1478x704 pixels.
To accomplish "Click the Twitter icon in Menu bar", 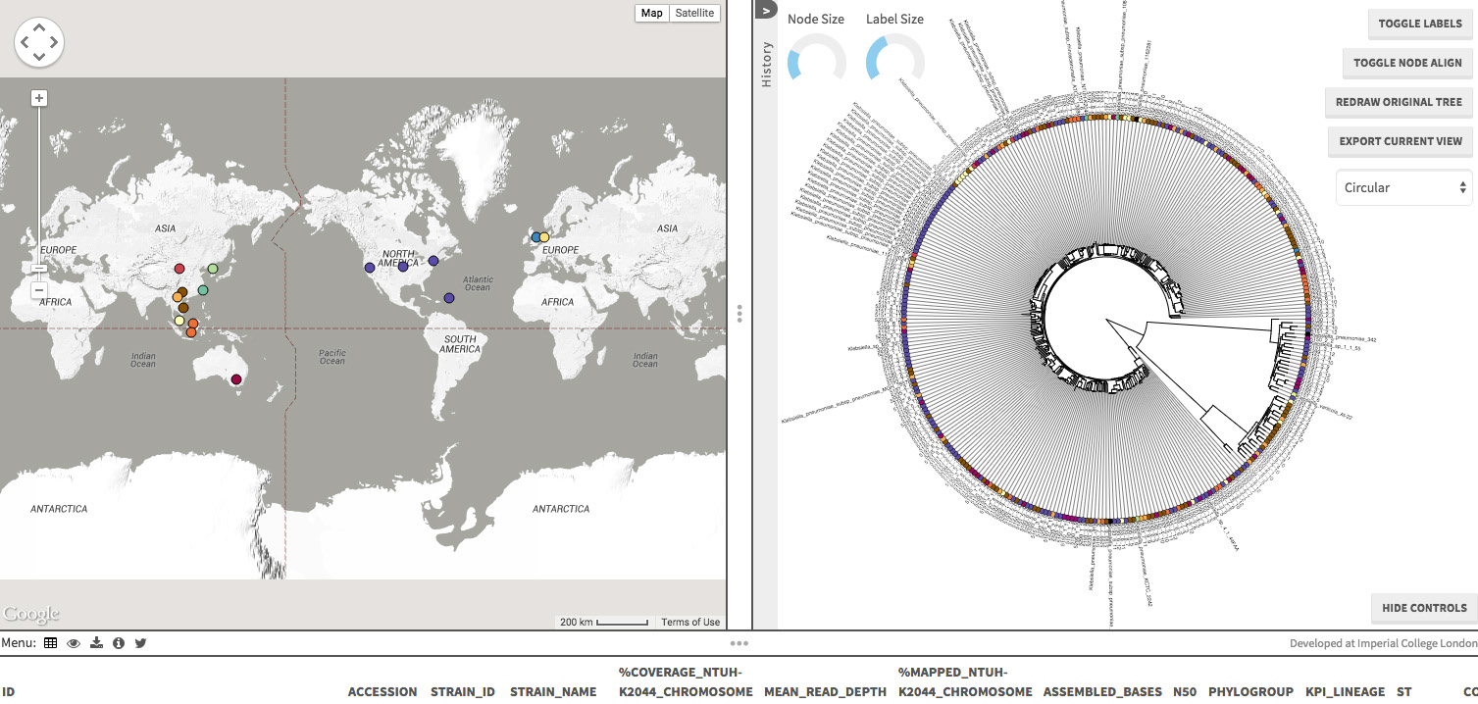I will click(140, 643).
